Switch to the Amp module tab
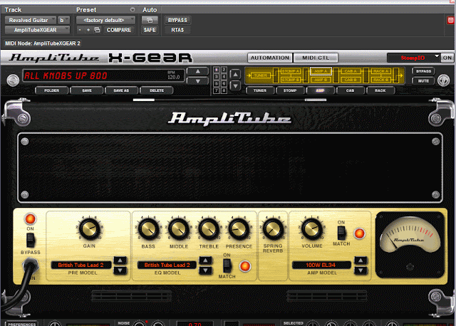The width and height of the screenshot is (456, 326). (320, 90)
